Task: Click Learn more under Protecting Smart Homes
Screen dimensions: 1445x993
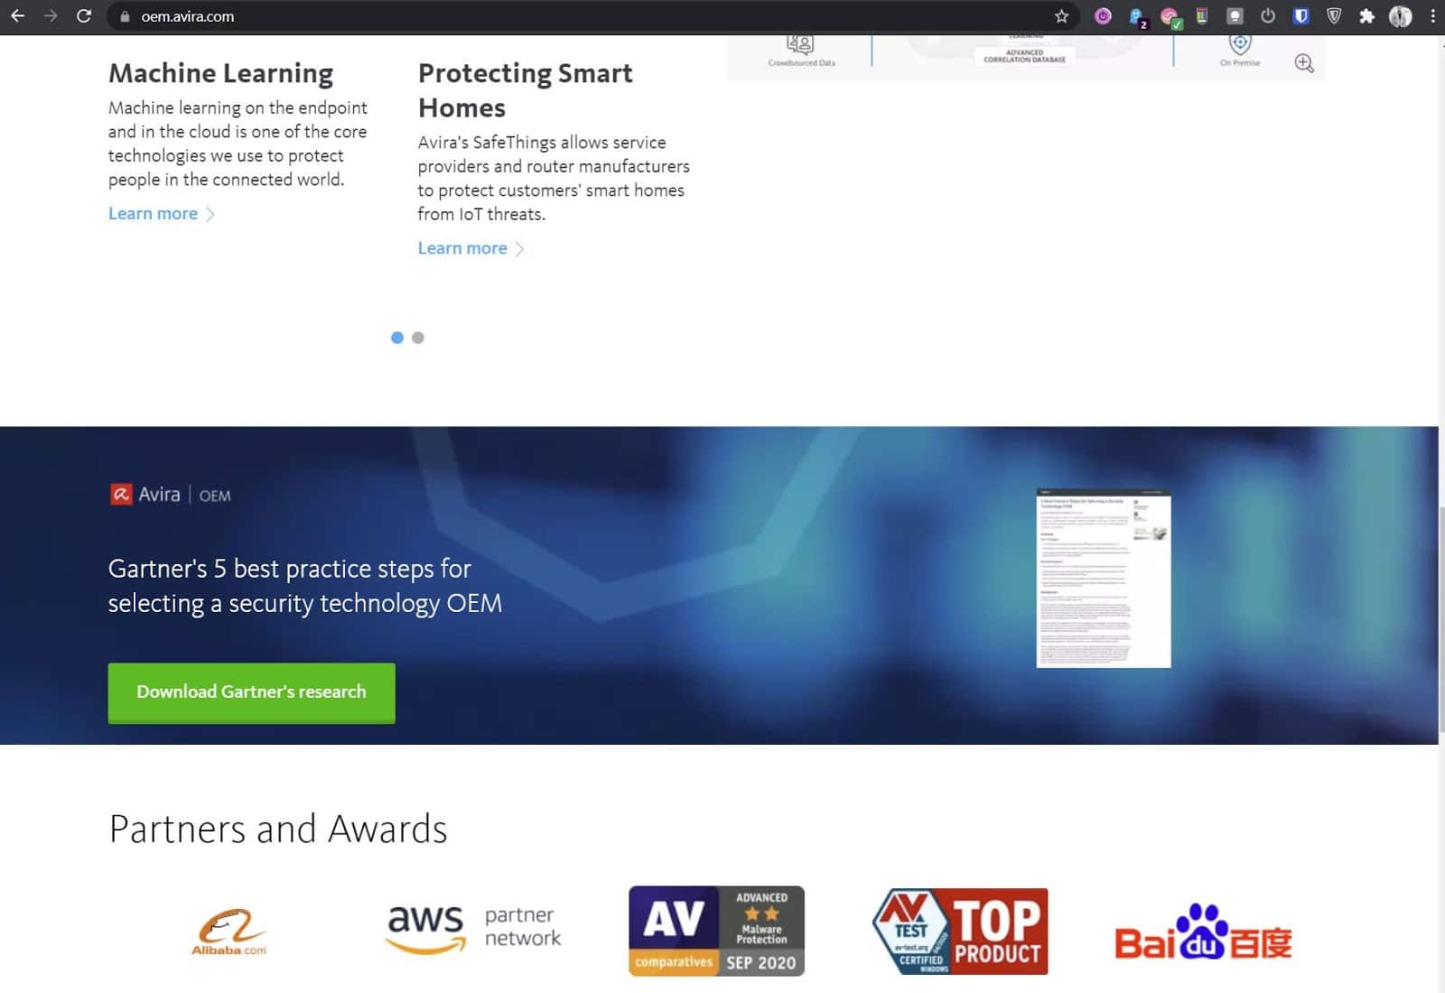Action: click(471, 248)
